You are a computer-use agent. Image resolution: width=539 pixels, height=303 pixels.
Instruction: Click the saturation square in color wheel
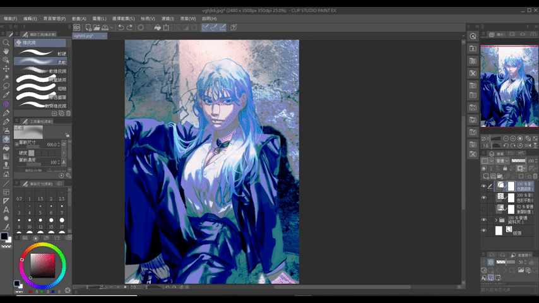[43, 266]
